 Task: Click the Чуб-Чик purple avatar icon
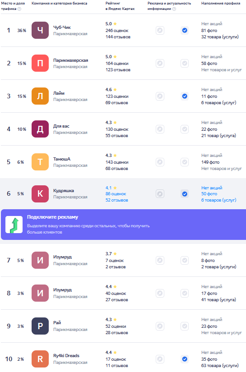(x=40, y=30)
